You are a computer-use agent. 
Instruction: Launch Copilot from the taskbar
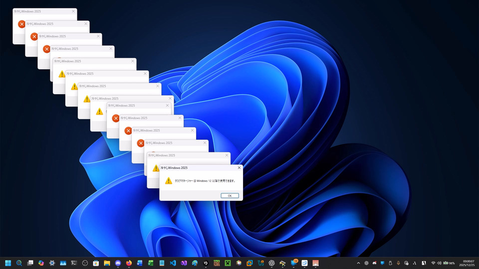click(x=41, y=263)
